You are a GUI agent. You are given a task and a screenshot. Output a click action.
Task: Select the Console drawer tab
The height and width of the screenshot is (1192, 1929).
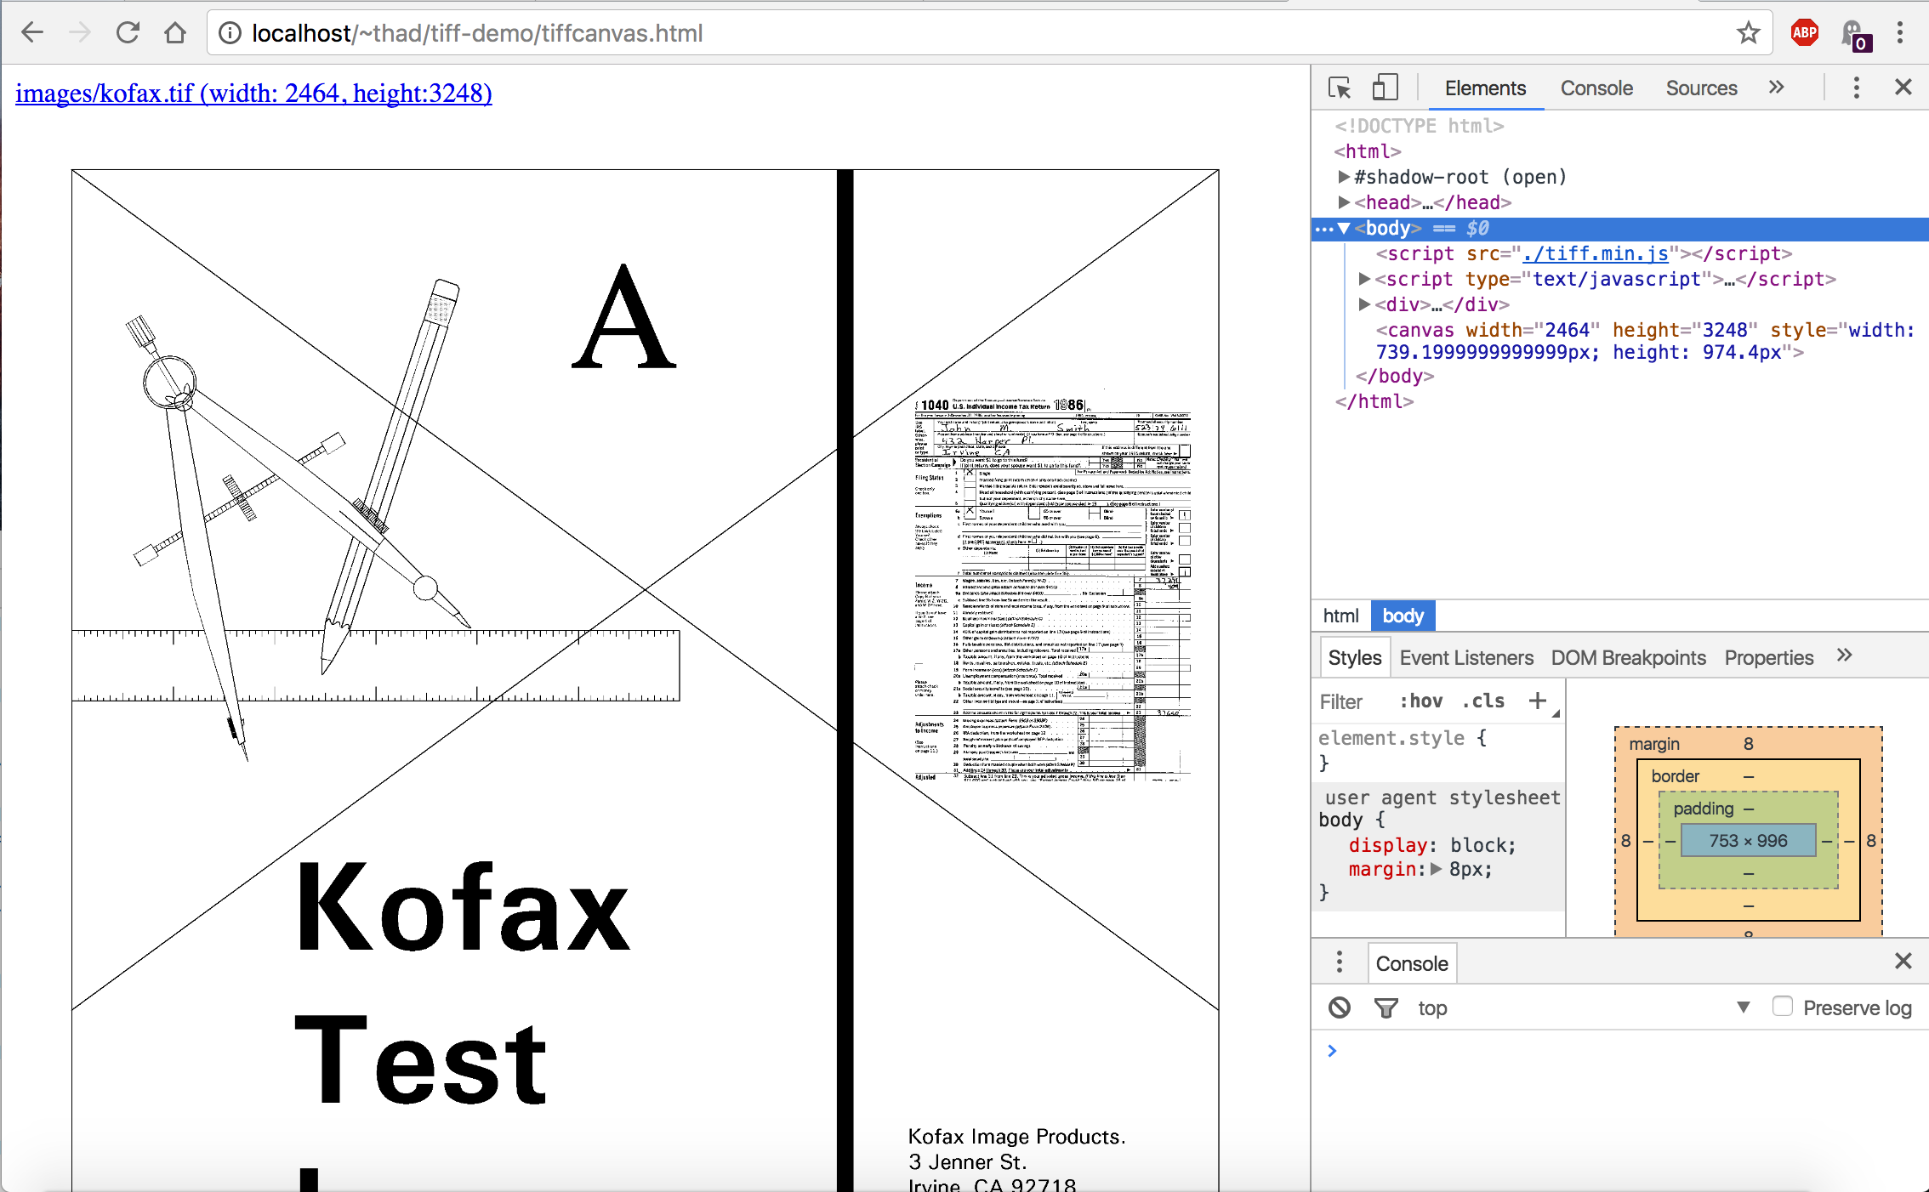[x=1412, y=963]
